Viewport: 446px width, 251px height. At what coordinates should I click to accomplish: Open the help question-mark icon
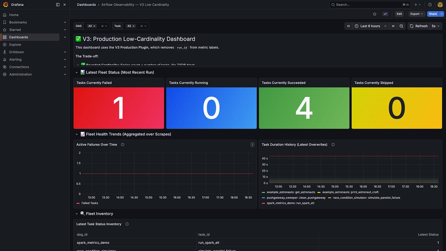pyautogui.click(x=430, y=5)
